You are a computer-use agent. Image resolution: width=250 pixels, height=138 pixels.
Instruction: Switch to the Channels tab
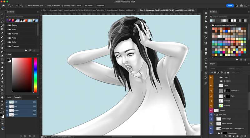point(17,97)
